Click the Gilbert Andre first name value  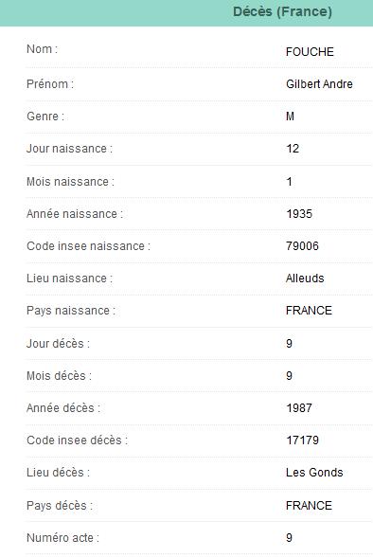tap(319, 84)
